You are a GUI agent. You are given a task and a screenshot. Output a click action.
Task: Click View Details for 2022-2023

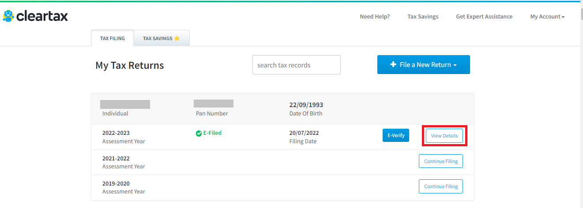[444, 136]
